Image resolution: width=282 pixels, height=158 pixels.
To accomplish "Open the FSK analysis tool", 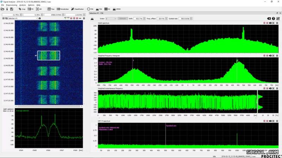I will pyautogui.click(x=99, y=9).
